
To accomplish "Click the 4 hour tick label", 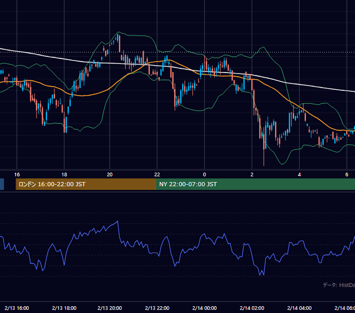I will coord(299,175).
